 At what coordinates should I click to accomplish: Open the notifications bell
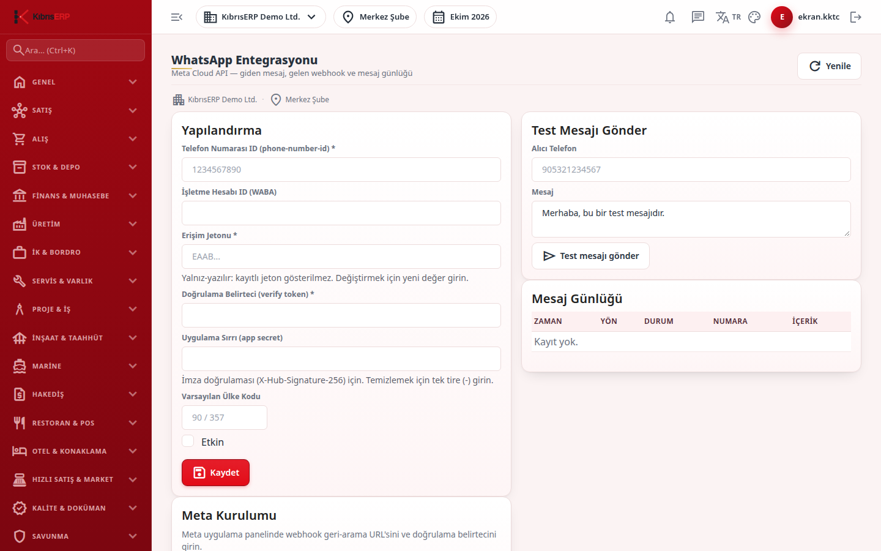click(x=670, y=17)
